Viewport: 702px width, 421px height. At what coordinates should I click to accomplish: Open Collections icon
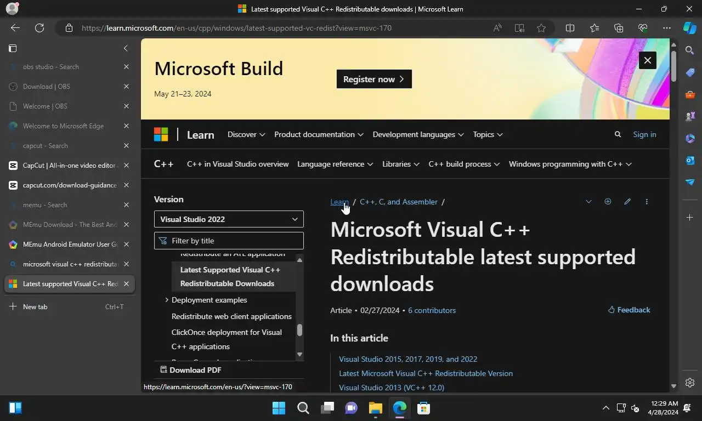click(619, 28)
